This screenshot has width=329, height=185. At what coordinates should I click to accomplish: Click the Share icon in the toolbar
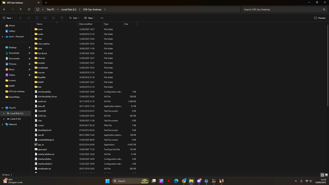53,18
